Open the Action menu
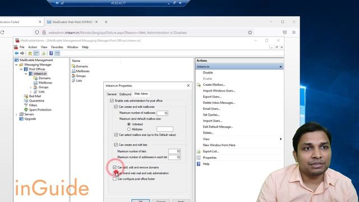 (33, 47)
